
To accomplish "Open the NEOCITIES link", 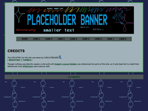I will 14,60.
